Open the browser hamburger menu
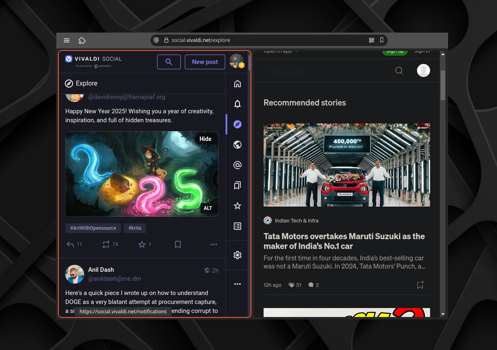 point(67,40)
